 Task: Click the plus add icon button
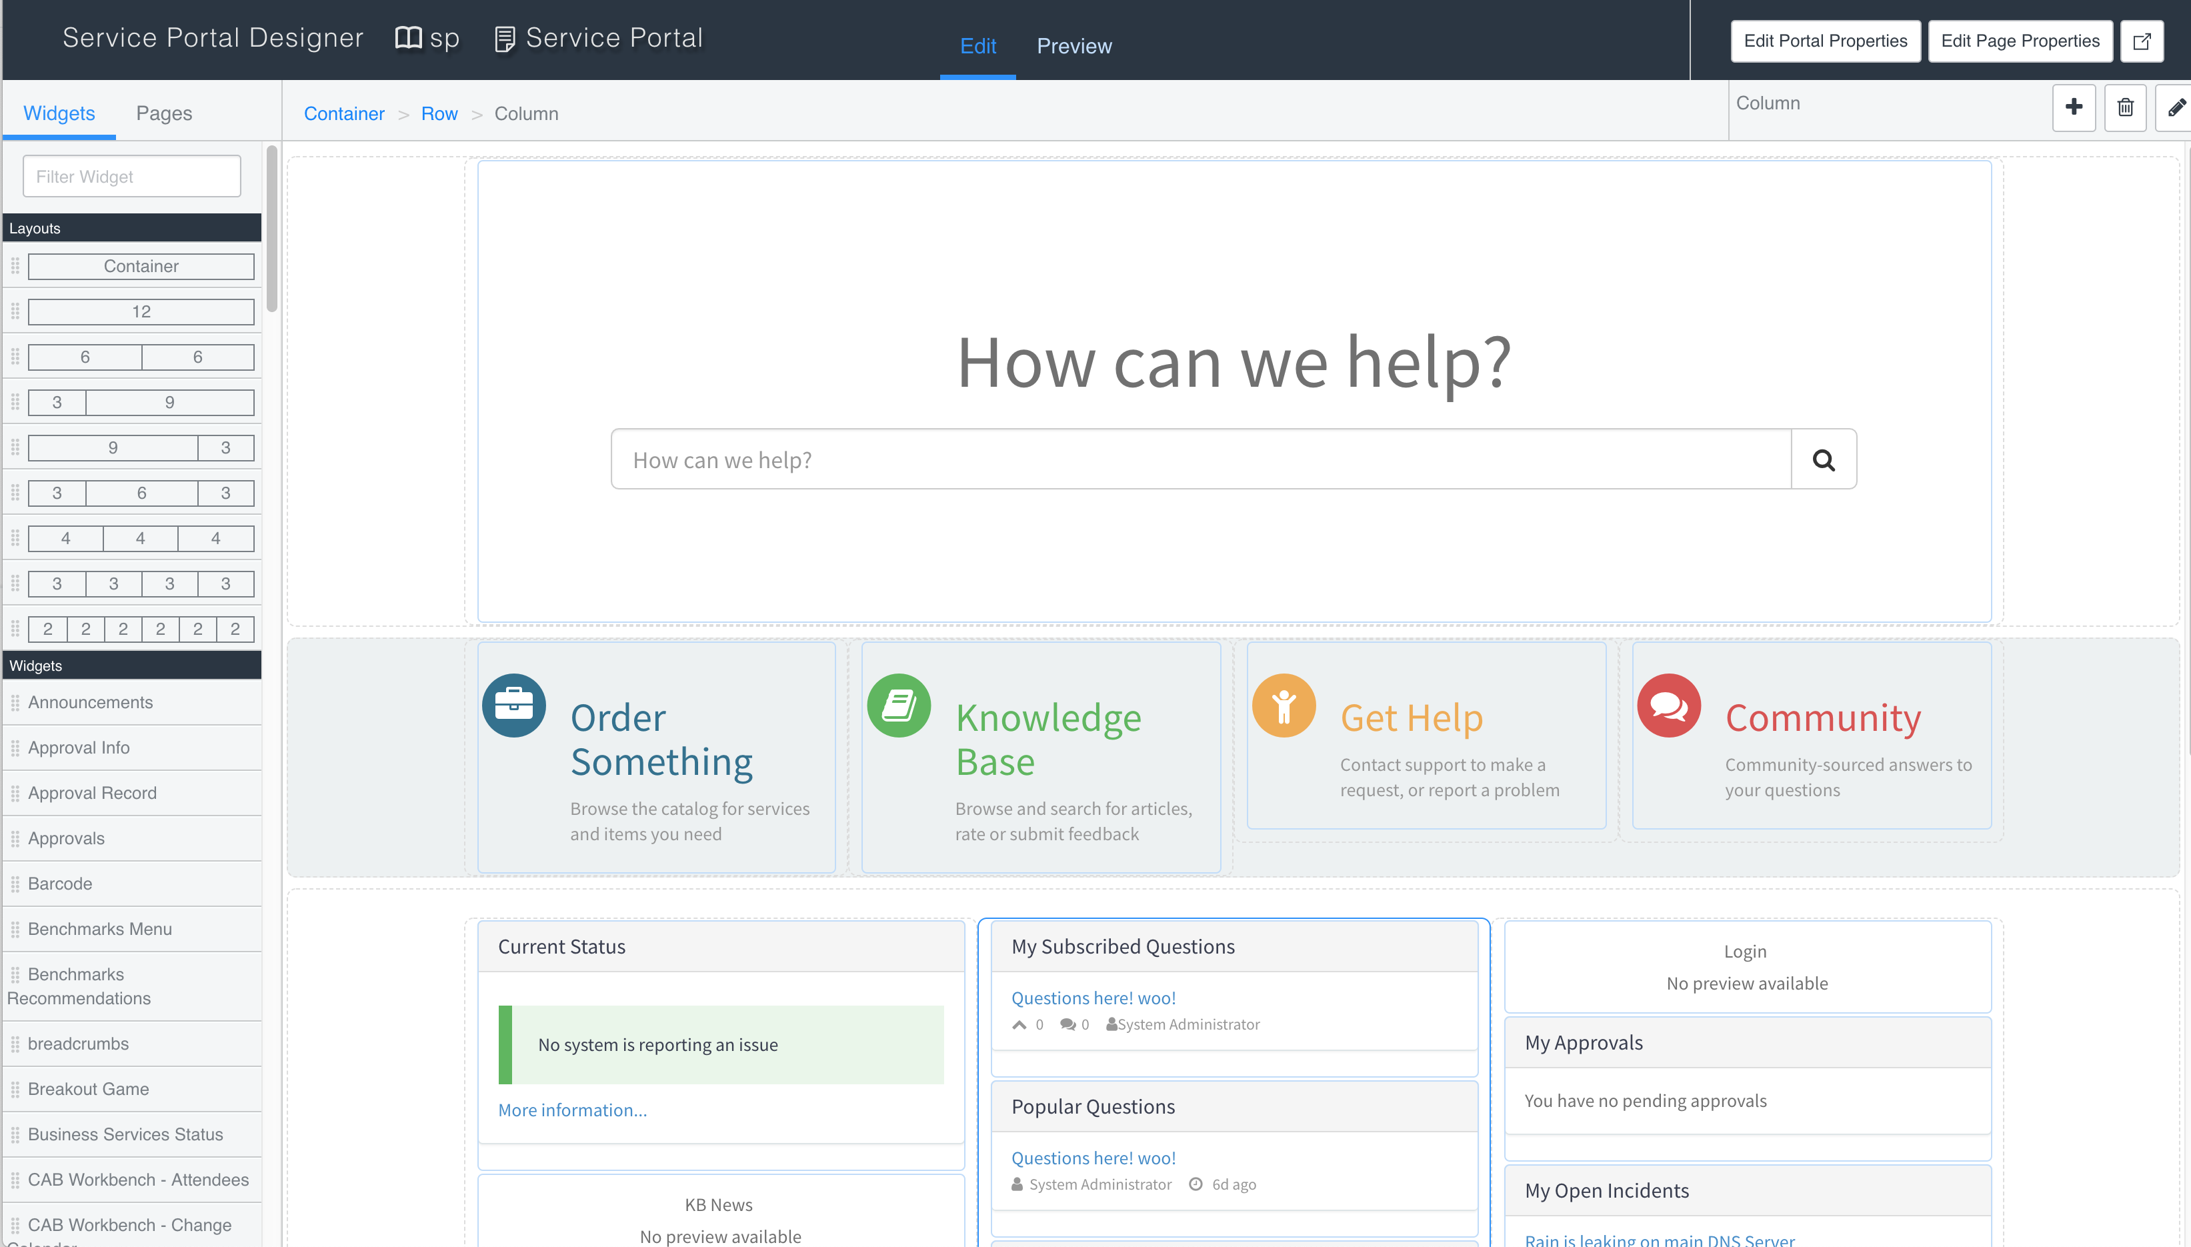pyautogui.click(x=2073, y=107)
